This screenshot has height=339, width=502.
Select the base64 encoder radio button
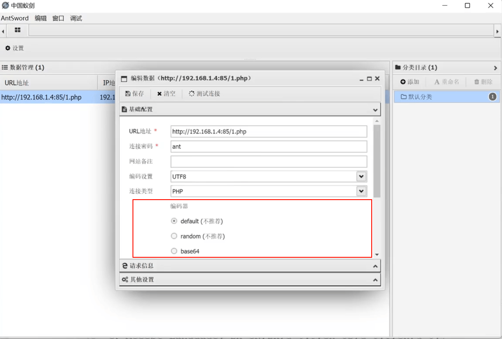[174, 251]
